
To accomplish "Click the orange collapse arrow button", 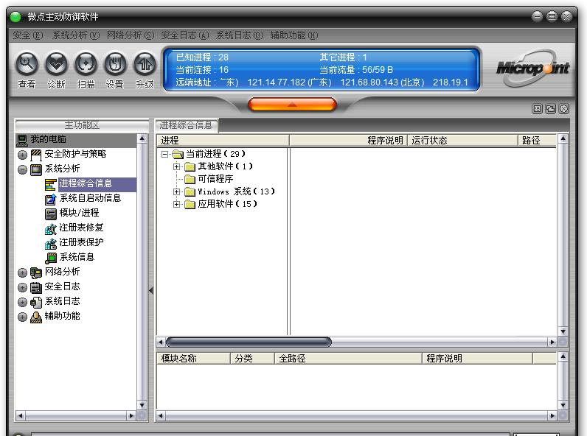I will pyautogui.click(x=292, y=105).
